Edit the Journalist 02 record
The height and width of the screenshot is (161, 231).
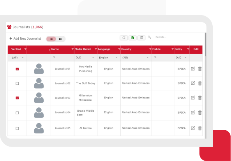click(193, 83)
